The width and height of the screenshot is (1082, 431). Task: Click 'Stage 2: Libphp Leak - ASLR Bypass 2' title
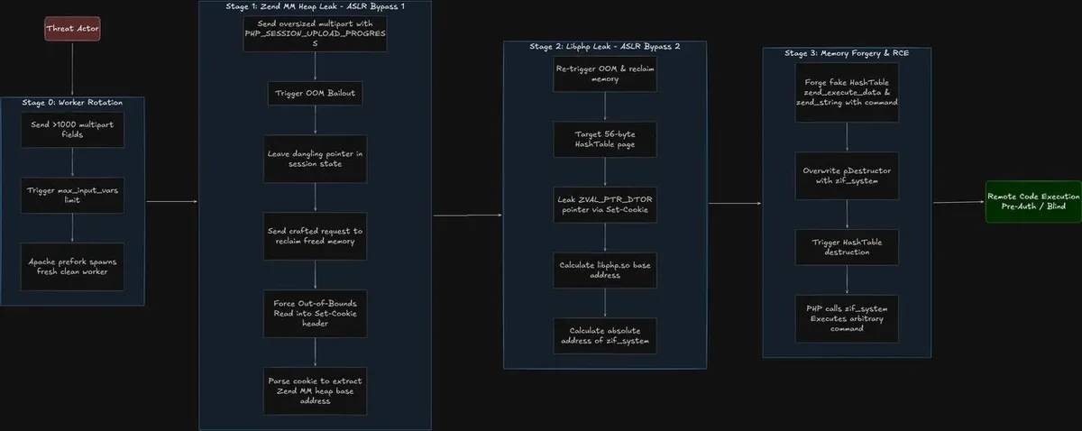pos(605,45)
